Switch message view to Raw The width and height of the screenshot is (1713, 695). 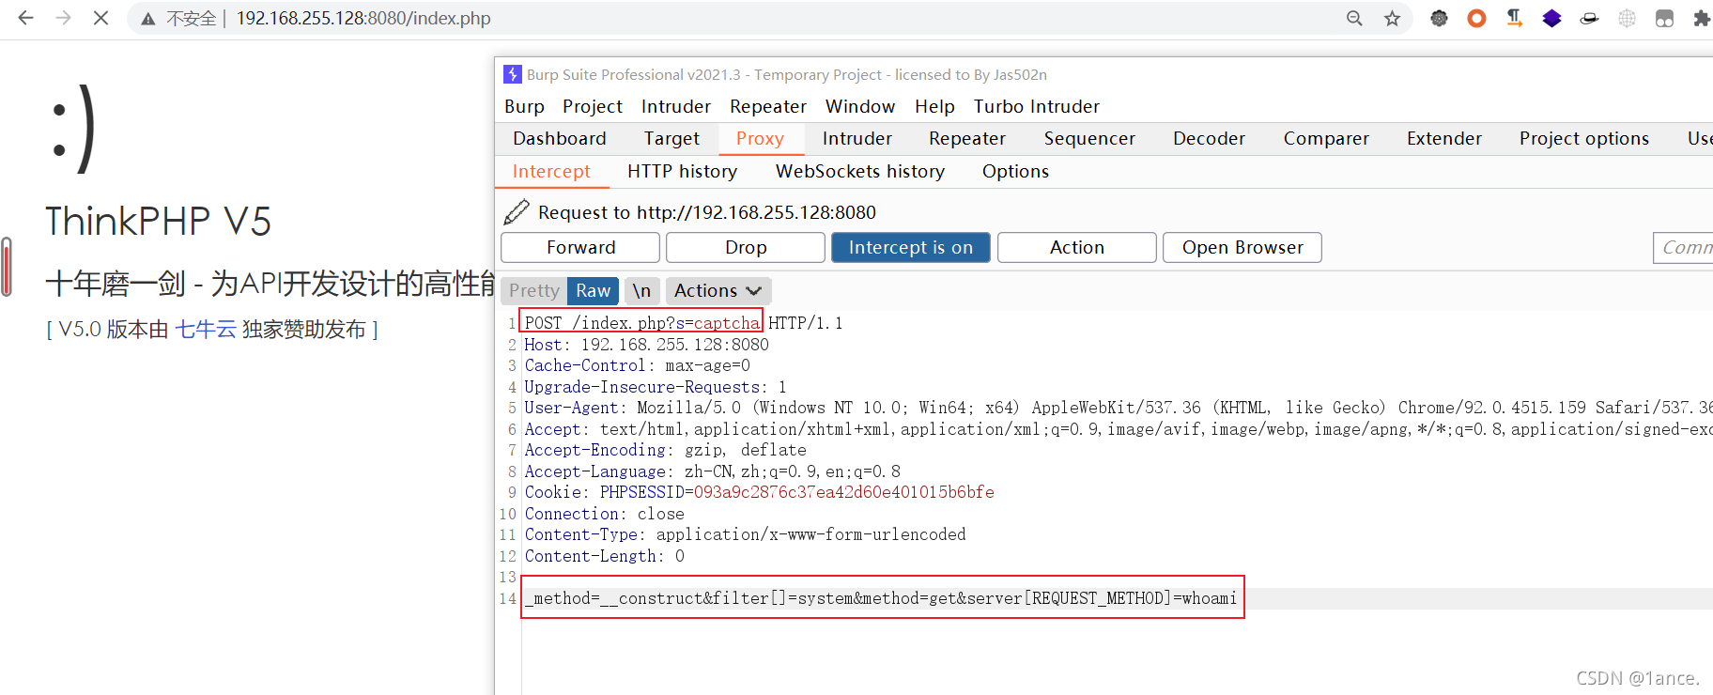tap(593, 291)
